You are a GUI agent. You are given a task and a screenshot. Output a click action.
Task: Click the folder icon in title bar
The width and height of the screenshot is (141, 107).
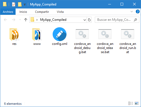tap(5, 4)
